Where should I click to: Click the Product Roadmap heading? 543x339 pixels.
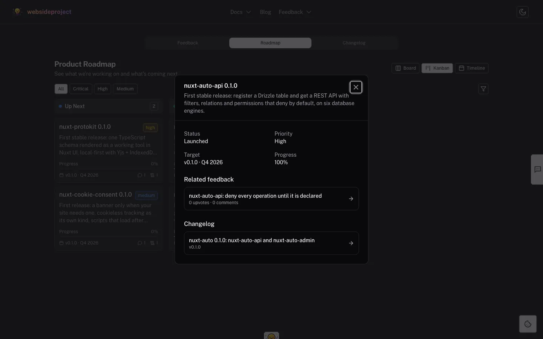[x=85, y=64]
